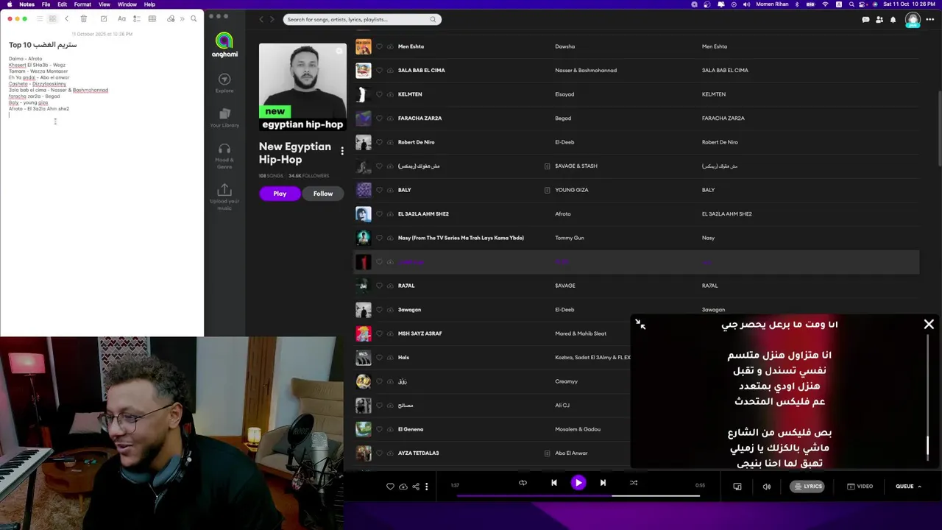Go back in Anghami navigation
This screenshot has height=530, width=942.
pyautogui.click(x=261, y=19)
